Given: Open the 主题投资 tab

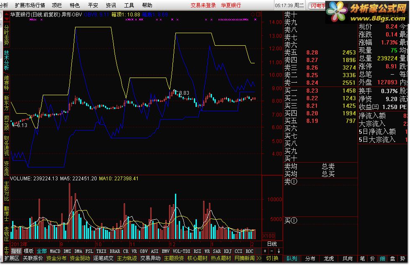Looking at the screenshot, I should 174,258.
